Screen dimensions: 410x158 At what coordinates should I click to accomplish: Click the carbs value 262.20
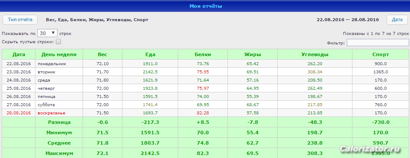315,64
